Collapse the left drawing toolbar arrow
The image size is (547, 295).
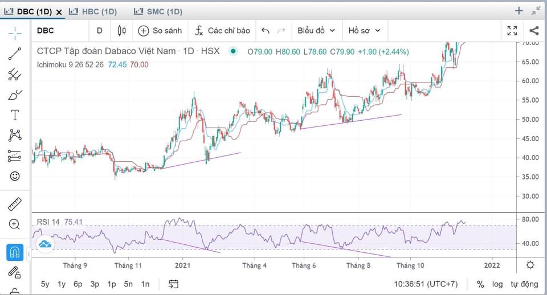click(x=28, y=254)
